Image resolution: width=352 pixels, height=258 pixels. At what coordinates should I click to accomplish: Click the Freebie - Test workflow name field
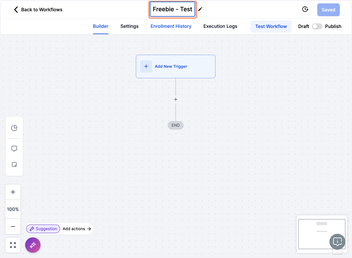pyautogui.click(x=172, y=9)
